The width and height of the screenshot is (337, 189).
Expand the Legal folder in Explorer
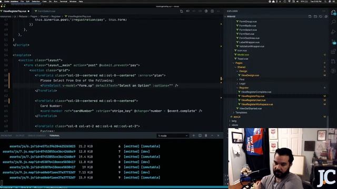click(242, 83)
